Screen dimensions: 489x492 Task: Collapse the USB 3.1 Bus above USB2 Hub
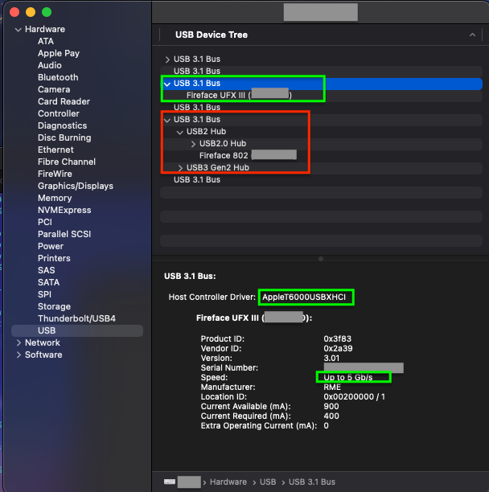pyautogui.click(x=167, y=120)
